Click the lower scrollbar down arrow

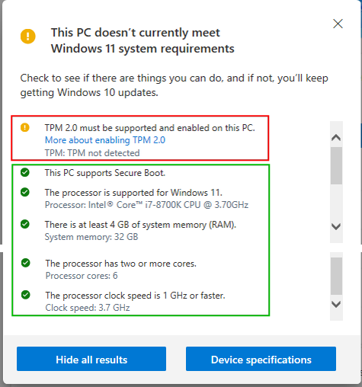coord(336,304)
